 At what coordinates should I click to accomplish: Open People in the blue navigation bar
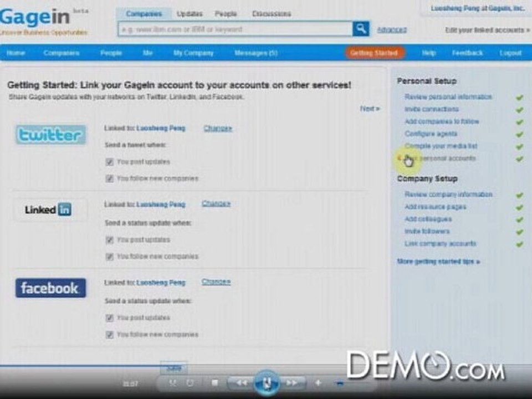pos(111,53)
